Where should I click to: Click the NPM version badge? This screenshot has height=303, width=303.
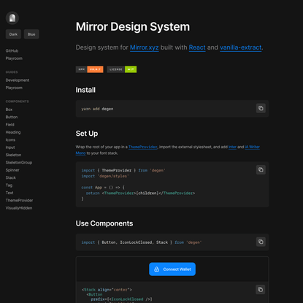pyautogui.click(x=89, y=69)
